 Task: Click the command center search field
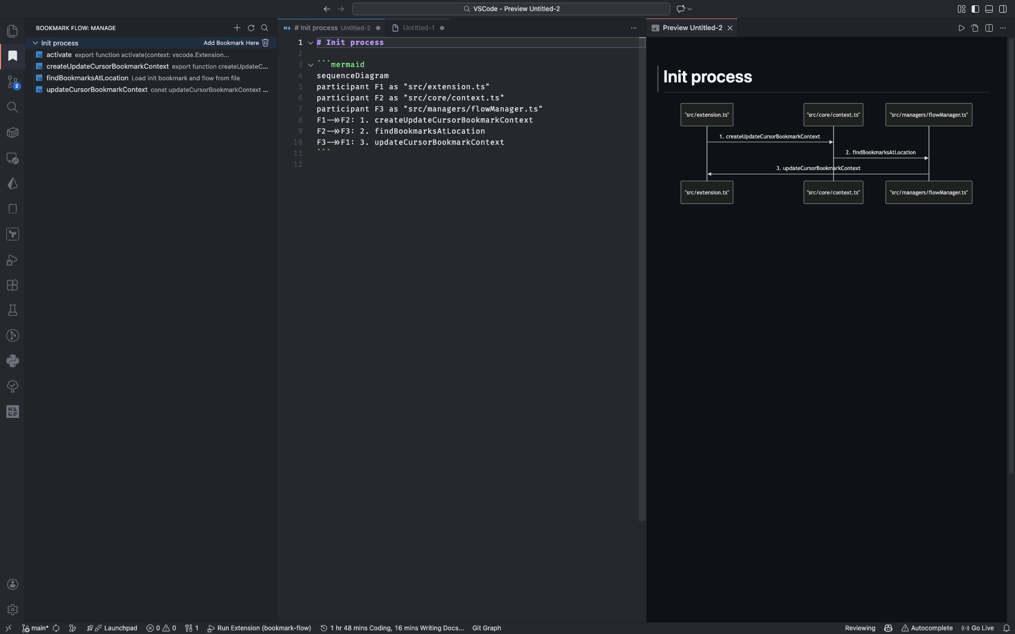point(511,9)
